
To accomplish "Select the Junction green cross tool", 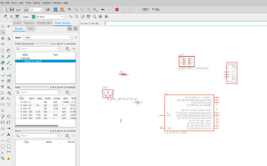I will pyautogui.click(x=3, y=81).
